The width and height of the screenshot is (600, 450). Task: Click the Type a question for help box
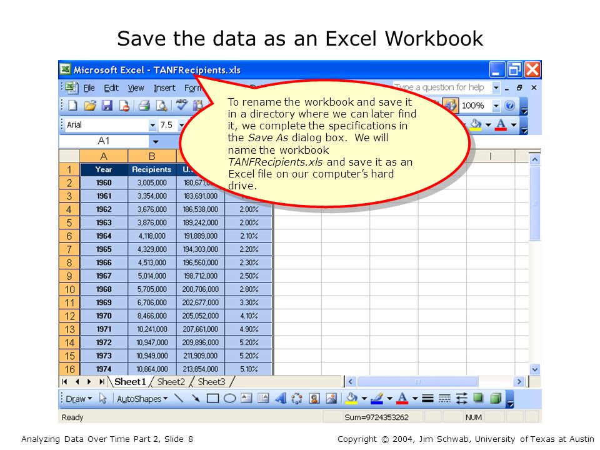coord(442,87)
